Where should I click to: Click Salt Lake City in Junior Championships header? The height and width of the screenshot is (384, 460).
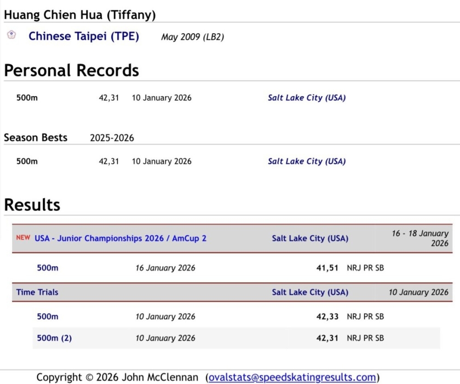[x=310, y=238]
